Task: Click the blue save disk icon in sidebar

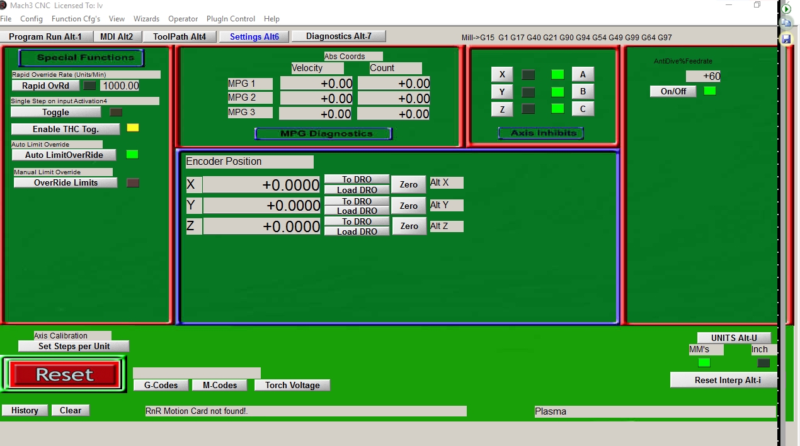Action: [x=786, y=39]
